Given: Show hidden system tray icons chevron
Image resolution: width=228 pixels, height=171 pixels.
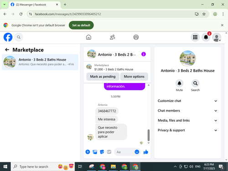Looking at the screenshot, I should tap(175, 166).
